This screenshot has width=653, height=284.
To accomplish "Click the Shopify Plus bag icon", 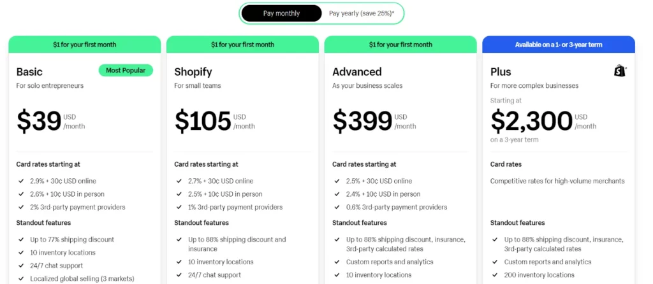I will [x=620, y=71].
